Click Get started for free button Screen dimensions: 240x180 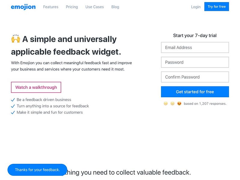(x=195, y=92)
